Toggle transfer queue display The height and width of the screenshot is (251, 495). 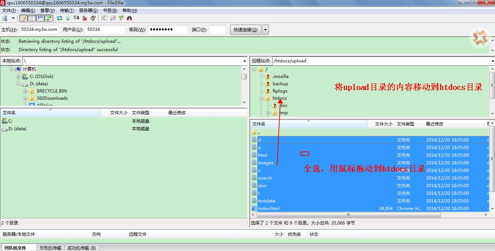[49, 18]
